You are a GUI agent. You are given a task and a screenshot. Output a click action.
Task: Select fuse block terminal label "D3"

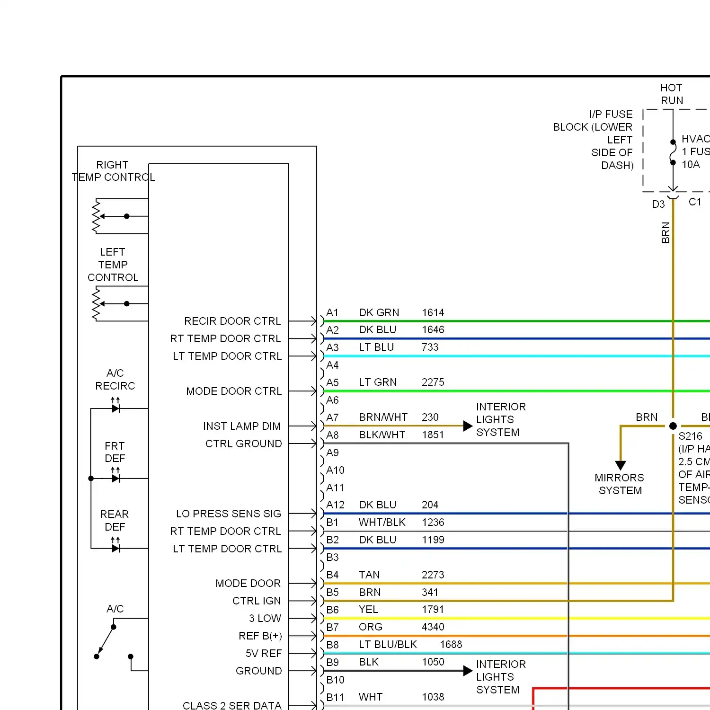(658, 204)
